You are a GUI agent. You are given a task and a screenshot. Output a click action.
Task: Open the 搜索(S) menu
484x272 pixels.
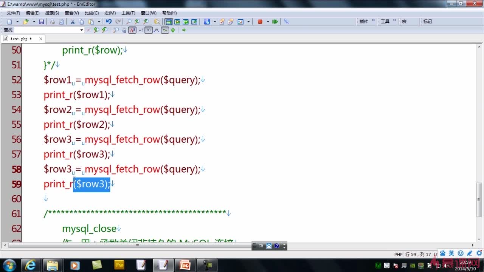[x=52, y=13]
